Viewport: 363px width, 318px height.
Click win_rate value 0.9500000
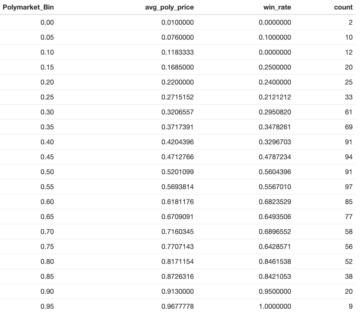(275, 292)
